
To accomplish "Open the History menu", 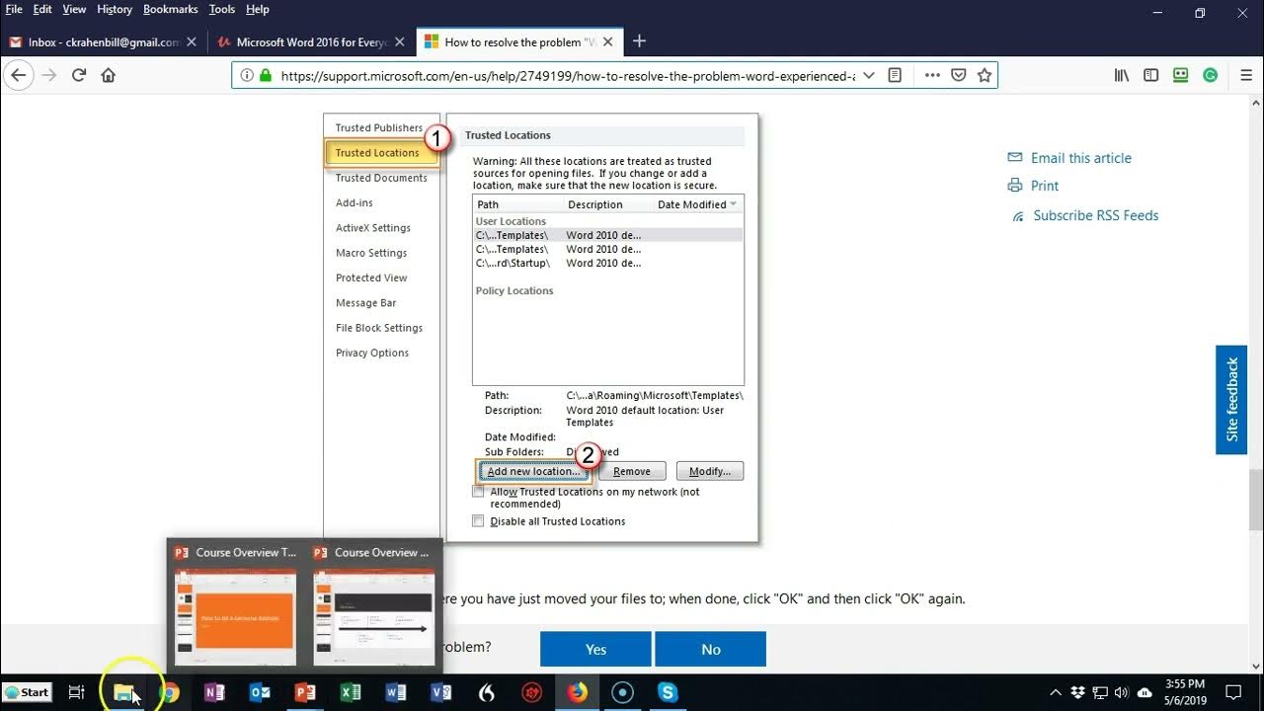I will pos(115,9).
